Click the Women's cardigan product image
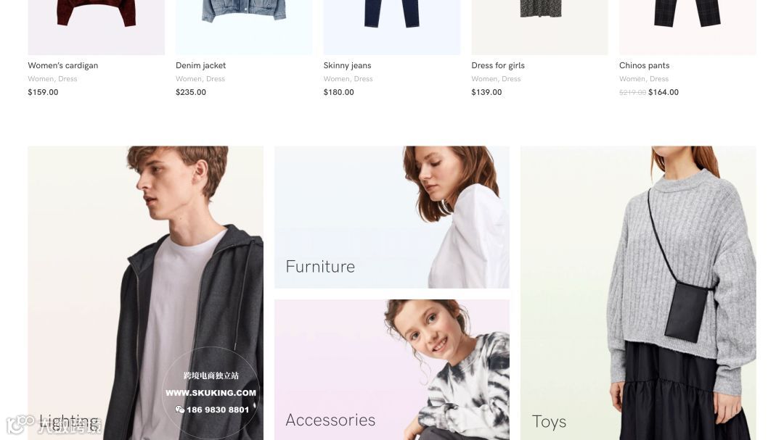Image resolution: width=784 pixels, height=440 pixels. tap(96, 28)
